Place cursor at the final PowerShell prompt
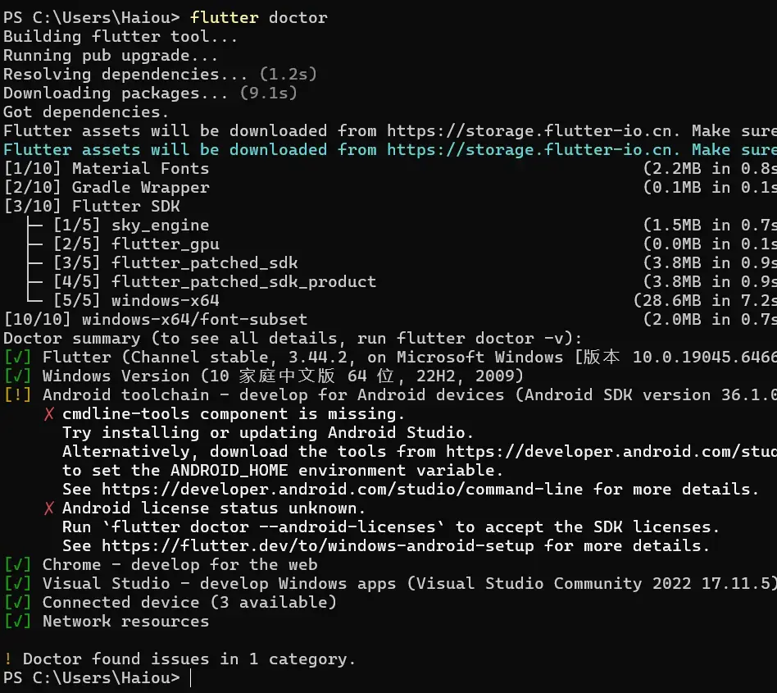The height and width of the screenshot is (693, 777). pyautogui.click(x=191, y=677)
